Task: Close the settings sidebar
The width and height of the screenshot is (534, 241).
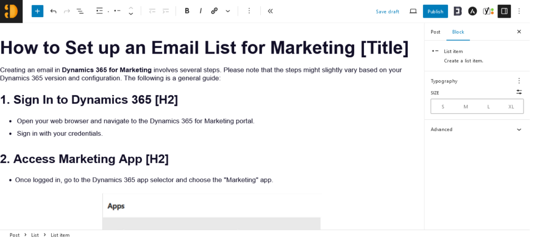Action: (x=519, y=32)
